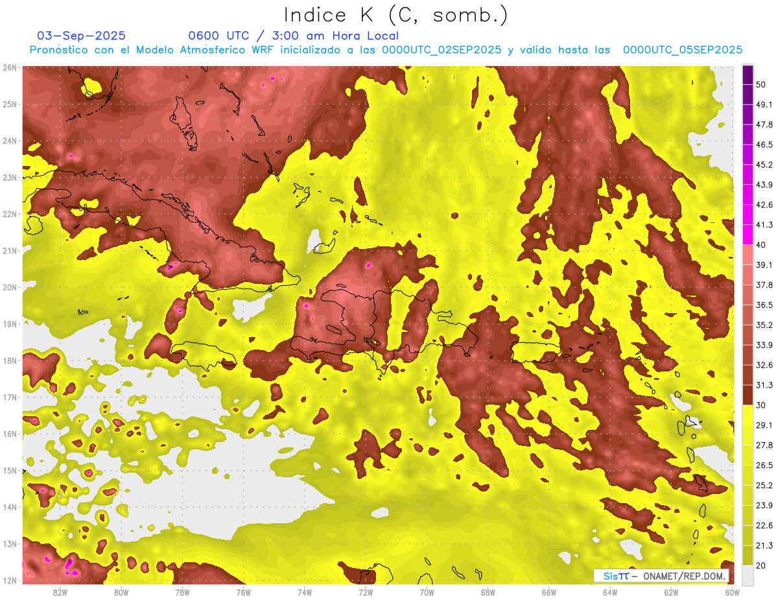Click the 26N latitude label

[x=9, y=67]
